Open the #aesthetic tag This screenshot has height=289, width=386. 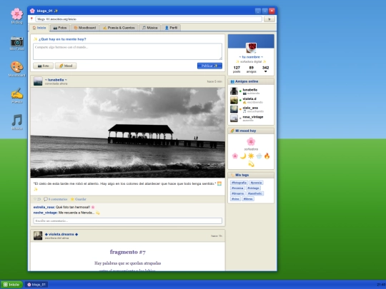(255, 193)
